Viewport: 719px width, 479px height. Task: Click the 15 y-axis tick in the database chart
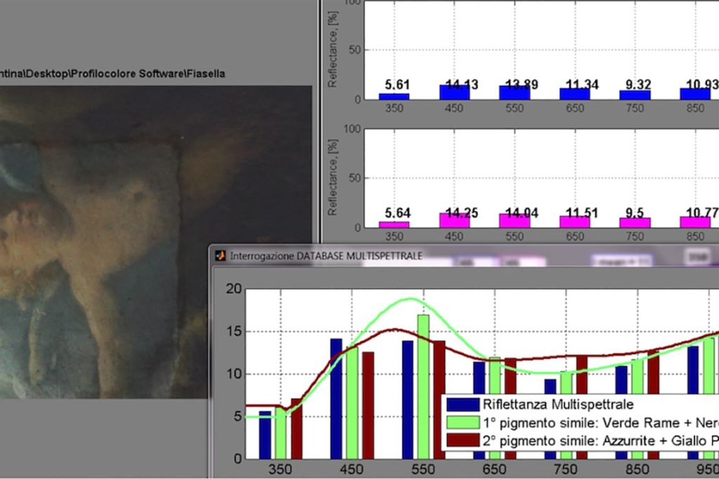[x=234, y=332]
